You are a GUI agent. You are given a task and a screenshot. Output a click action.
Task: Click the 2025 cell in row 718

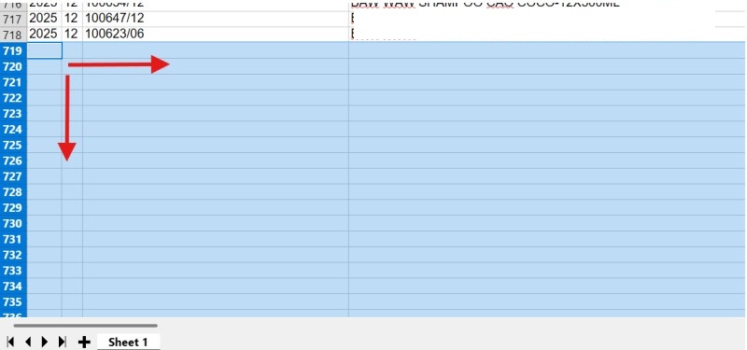click(x=44, y=35)
